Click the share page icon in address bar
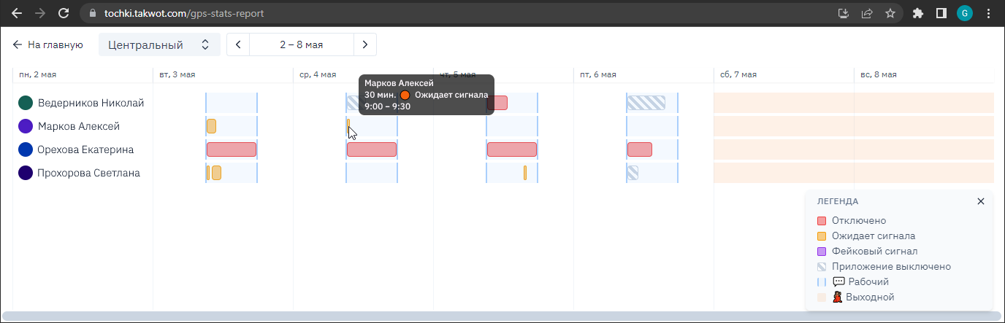The width and height of the screenshot is (1005, 323). [x=867, y=13]
